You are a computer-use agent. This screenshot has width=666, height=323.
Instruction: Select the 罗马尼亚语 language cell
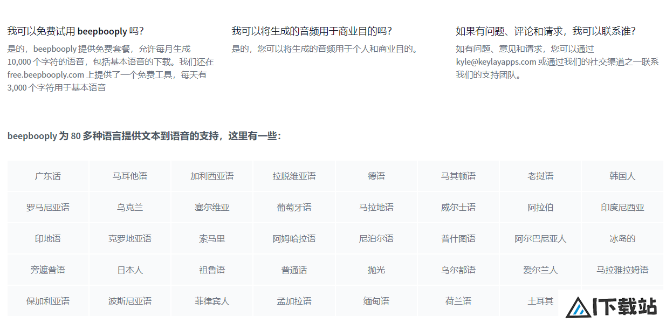pos(49,207)
